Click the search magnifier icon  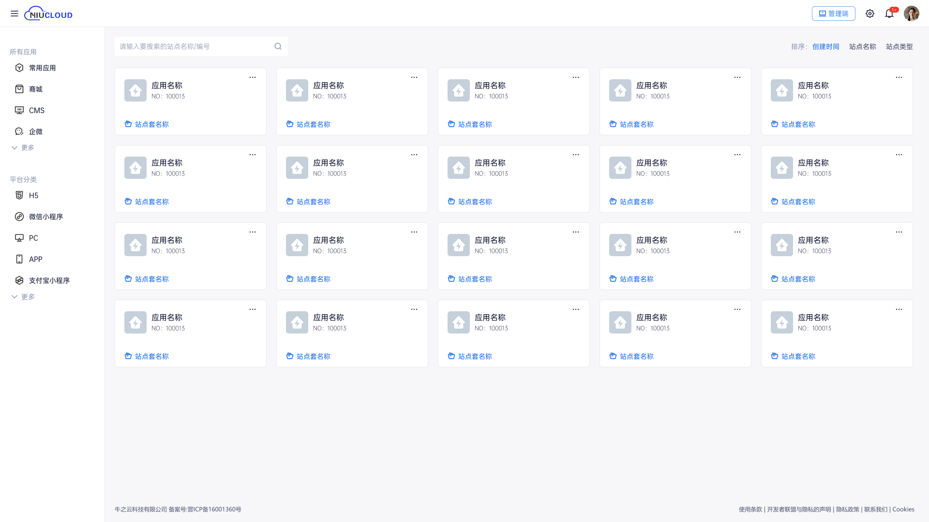coord(278,46)
